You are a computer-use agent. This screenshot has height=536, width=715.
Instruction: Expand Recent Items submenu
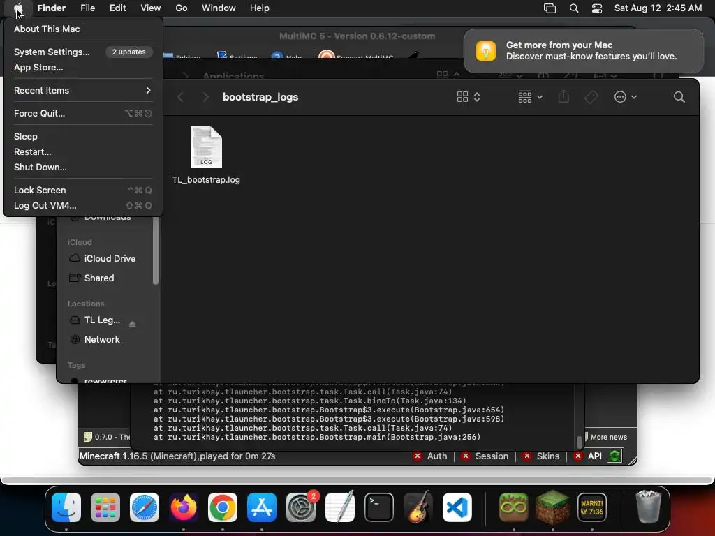pos(83,90)
